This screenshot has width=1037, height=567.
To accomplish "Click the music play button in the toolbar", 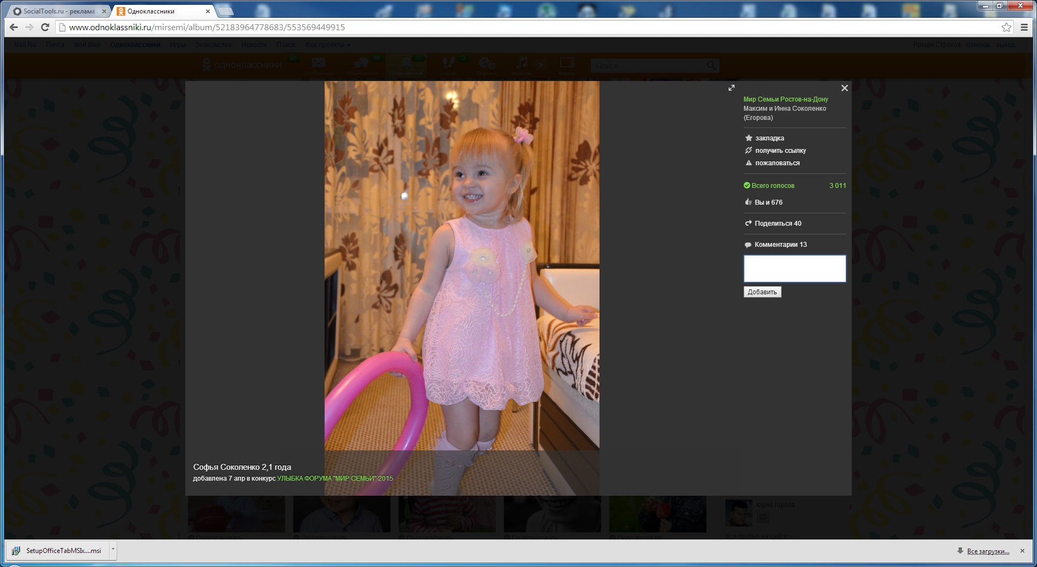I will tap(542, 64).
